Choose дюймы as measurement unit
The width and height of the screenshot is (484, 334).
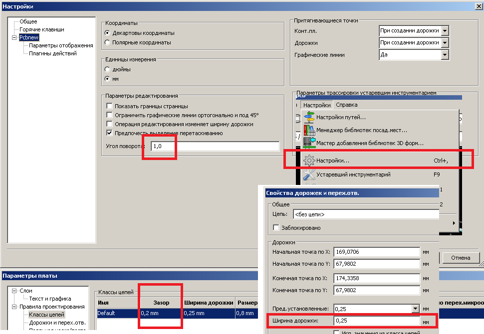(x=107, y=69)
